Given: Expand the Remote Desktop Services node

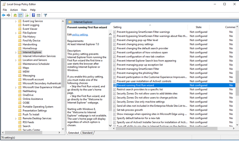Looking at the screenshot, I should [x=16, y=119].
